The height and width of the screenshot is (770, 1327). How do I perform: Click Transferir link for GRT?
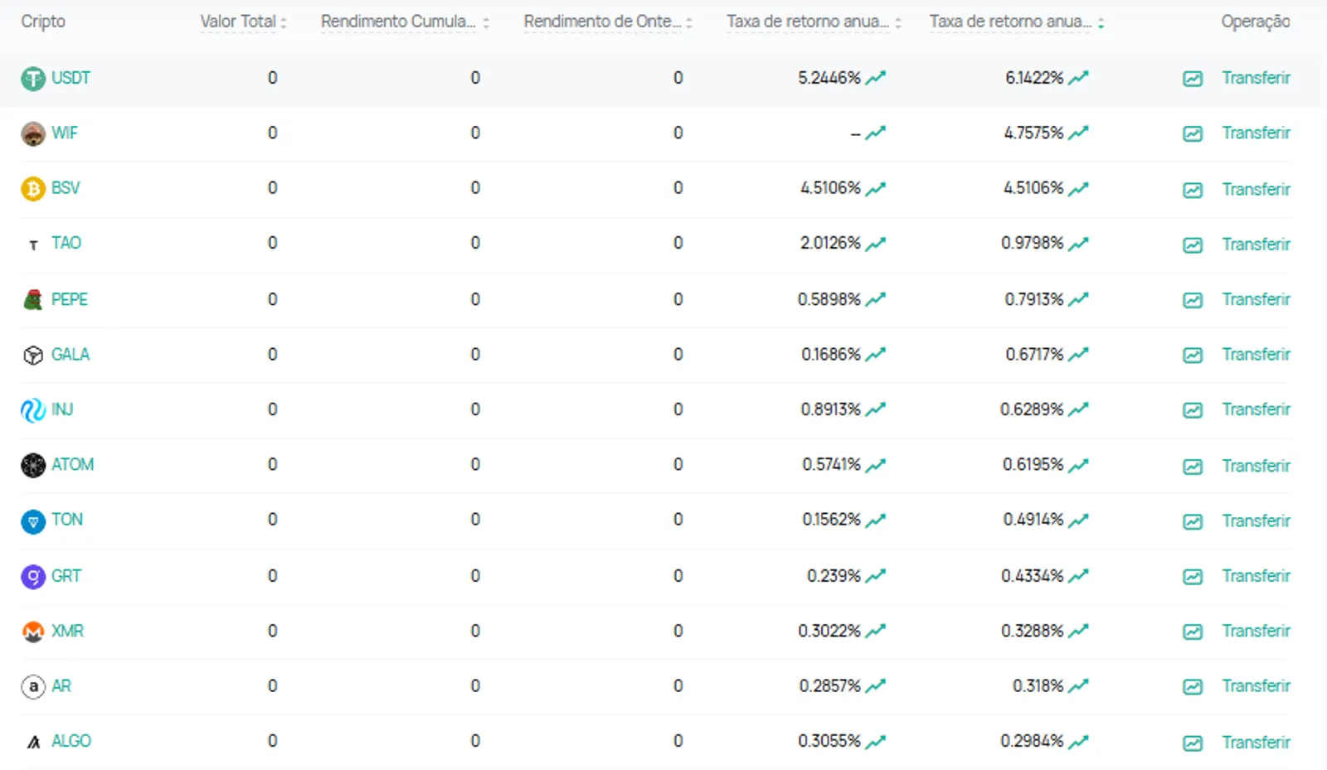(x=1256, y=576)
